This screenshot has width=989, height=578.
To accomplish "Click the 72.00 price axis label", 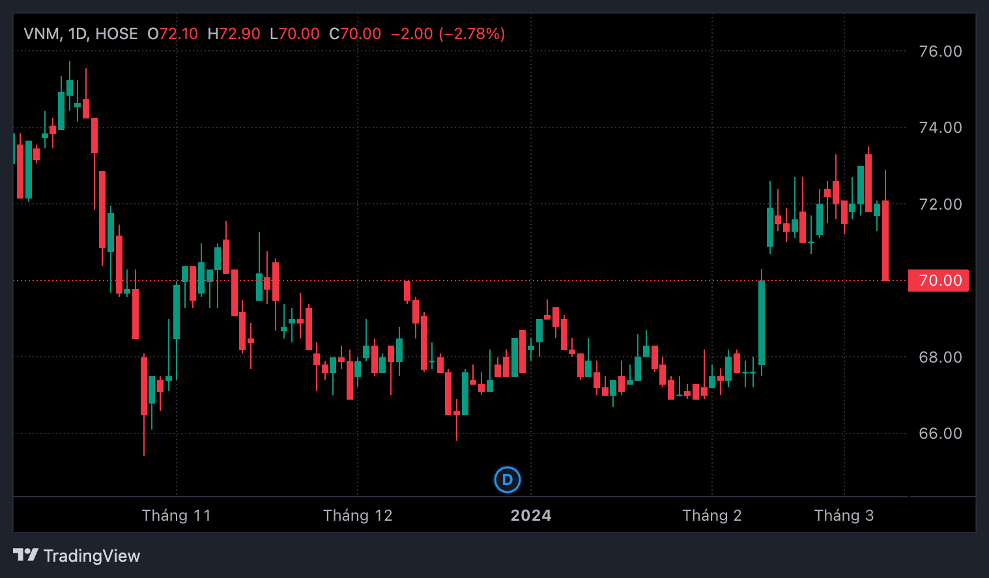I will point(940,204).
